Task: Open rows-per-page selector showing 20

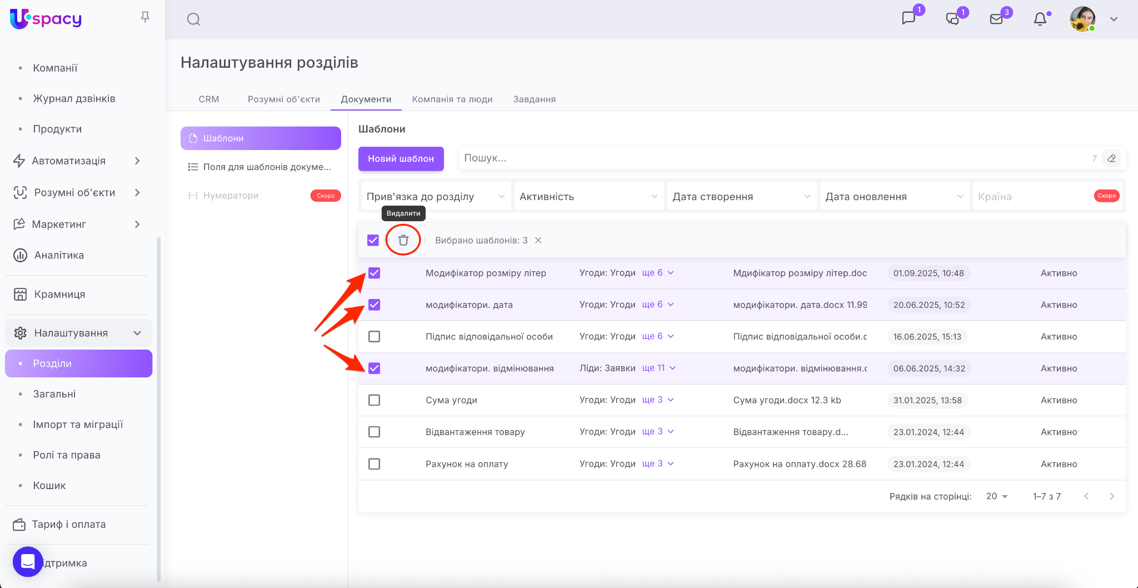Action: tap(997, 496)
